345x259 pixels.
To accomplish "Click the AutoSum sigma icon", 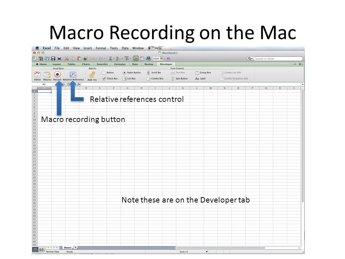I will (110, 59).
